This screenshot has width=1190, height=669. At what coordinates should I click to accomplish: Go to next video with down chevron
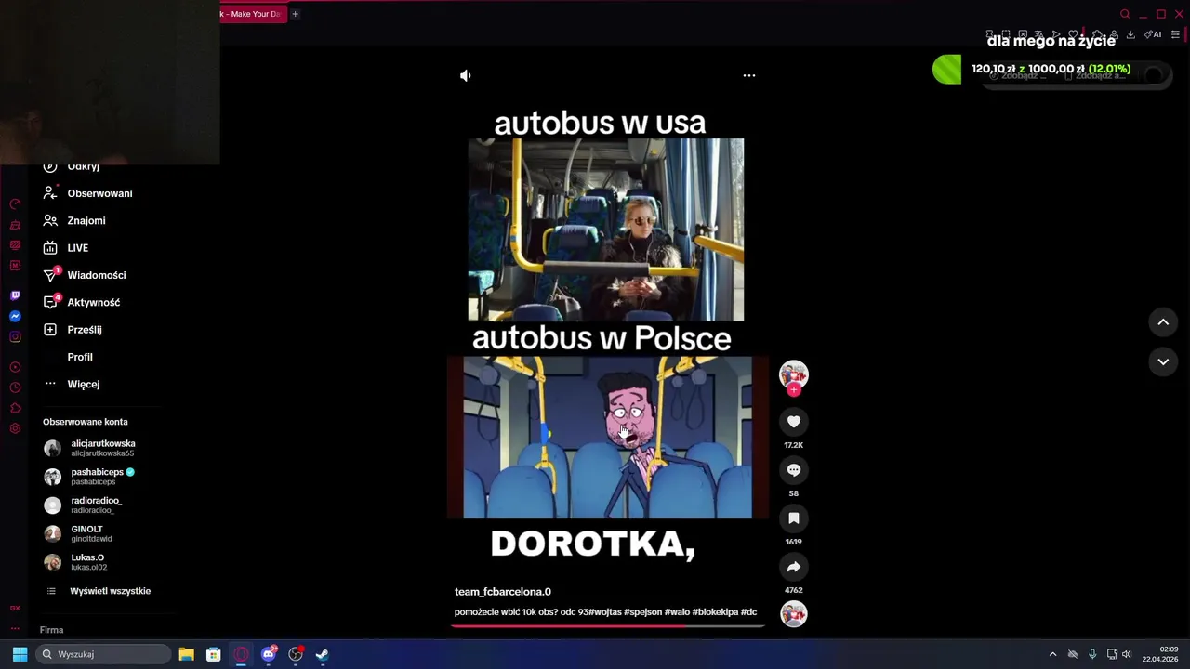pyautogui.click(x=1163, y=361)
